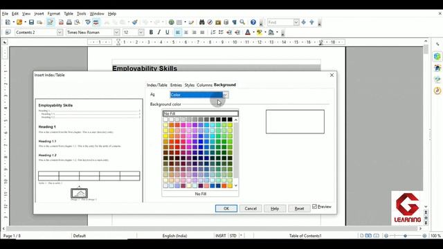Click the Find Next down arrow

point(304,22)
